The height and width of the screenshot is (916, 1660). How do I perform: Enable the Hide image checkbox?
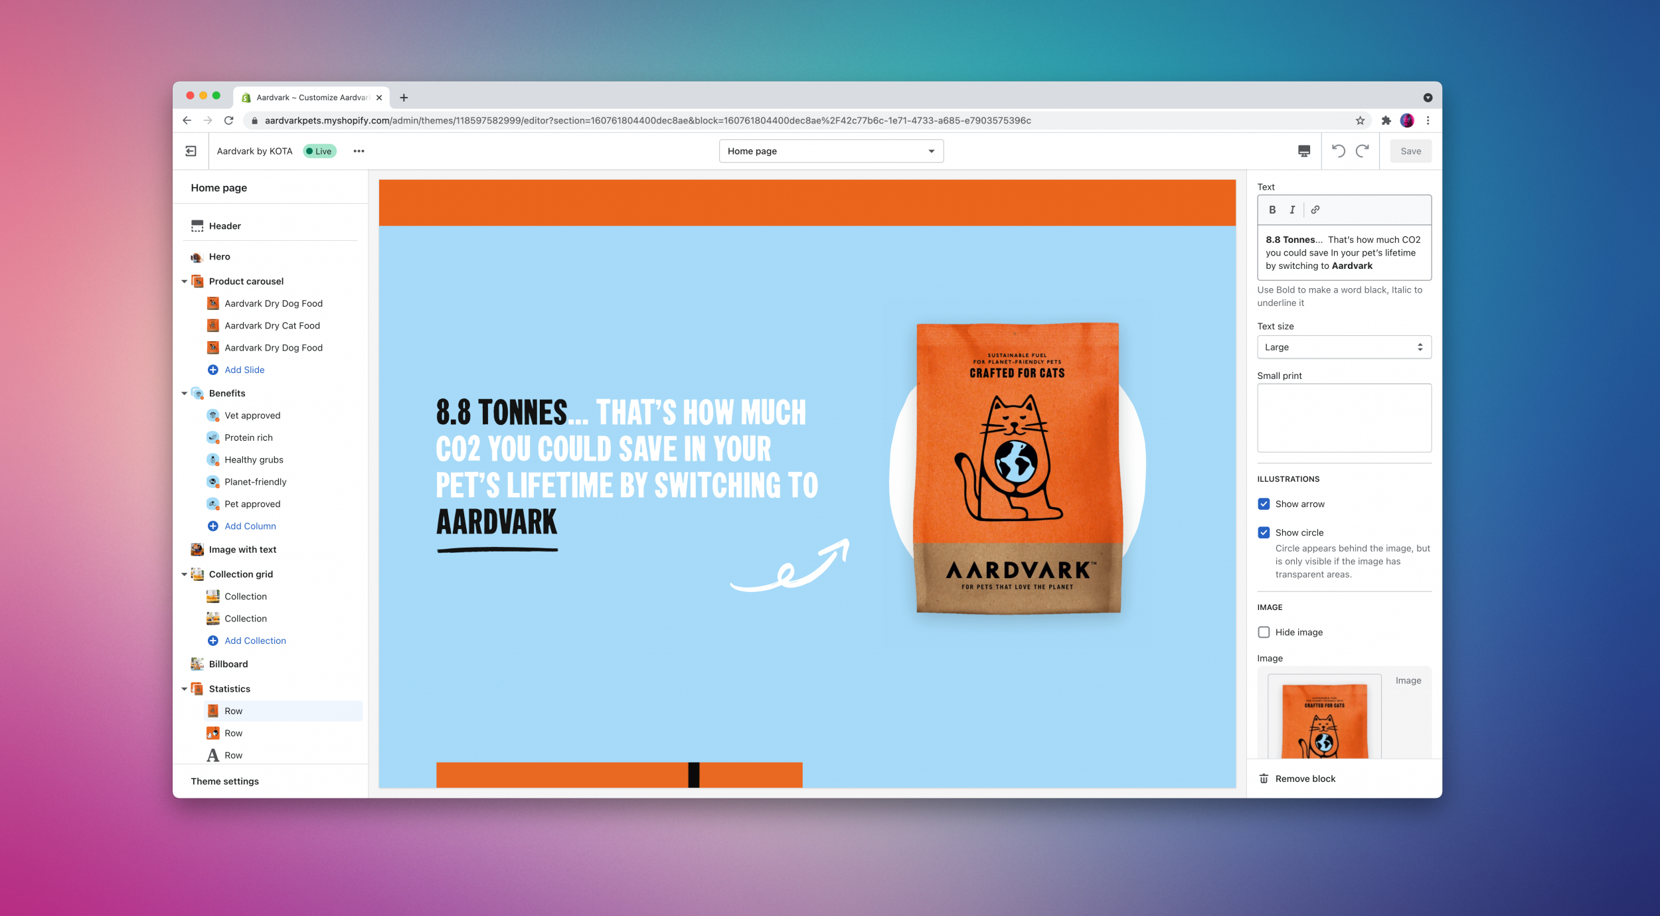(x=1264, y=633)
